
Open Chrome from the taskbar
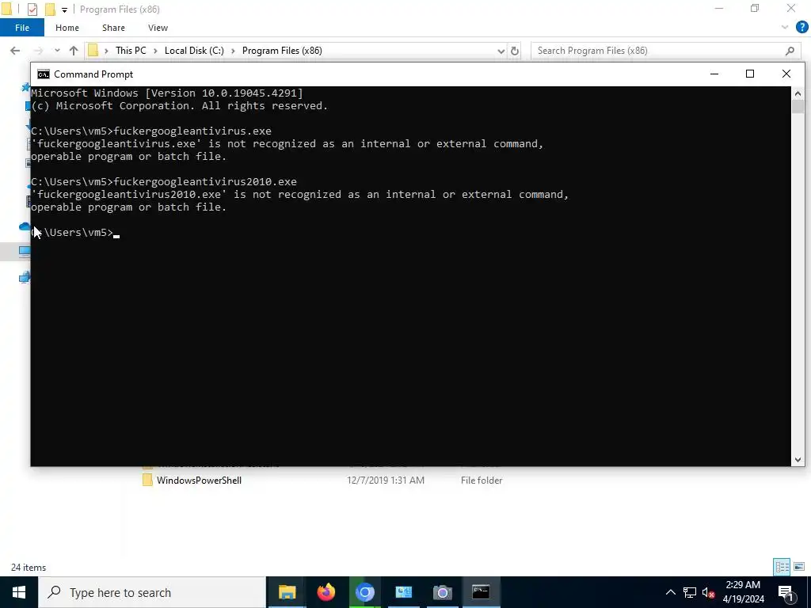tap(364, 592)
